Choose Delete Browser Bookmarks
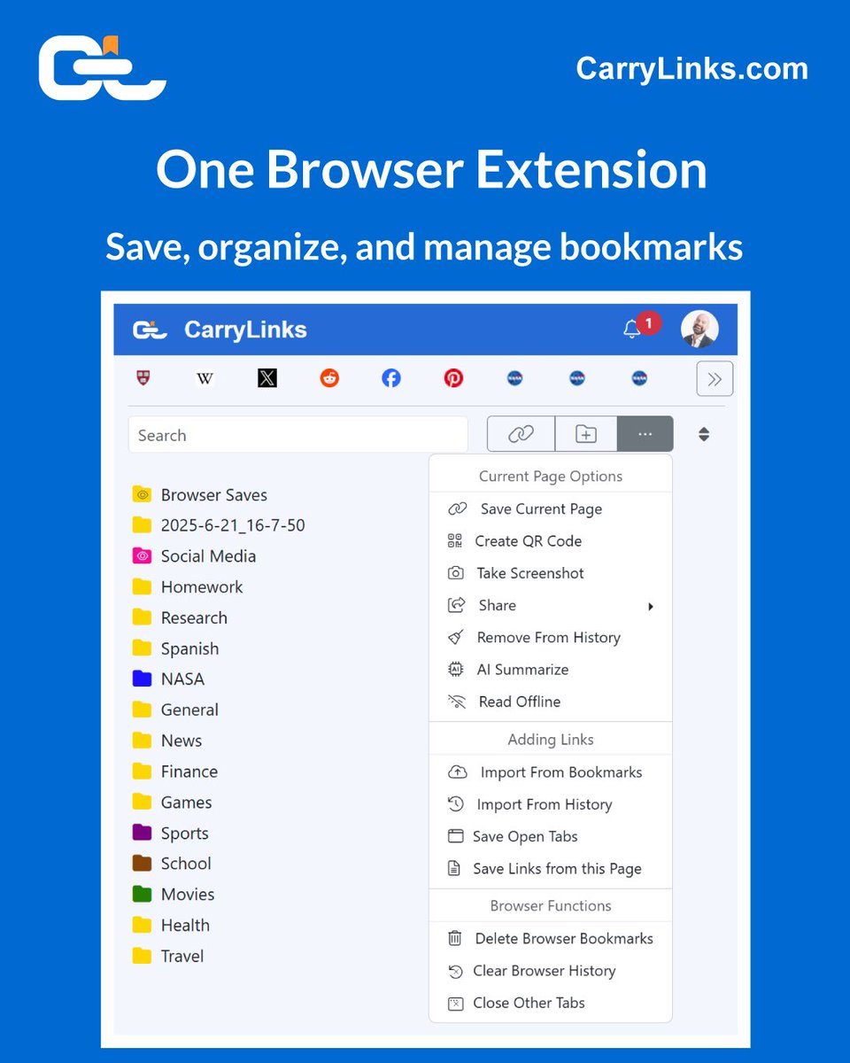This screenshot has width=850, height=1063. [551, 938]
